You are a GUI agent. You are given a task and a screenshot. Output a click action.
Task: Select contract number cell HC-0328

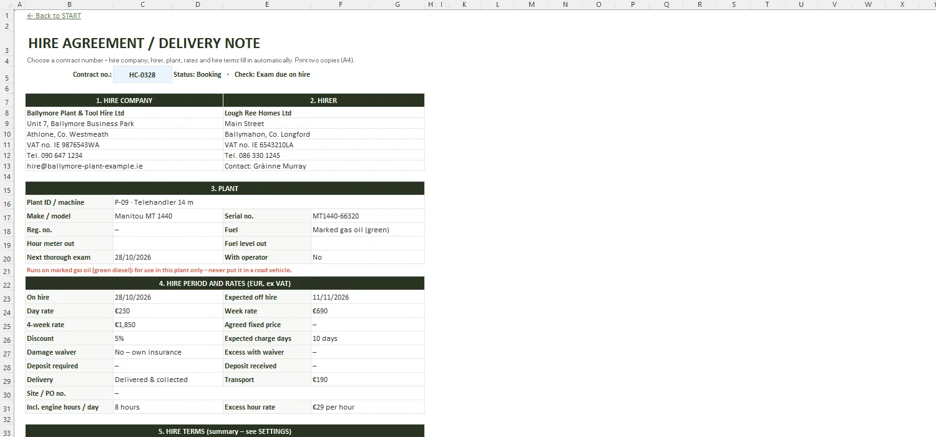(142, 75)
